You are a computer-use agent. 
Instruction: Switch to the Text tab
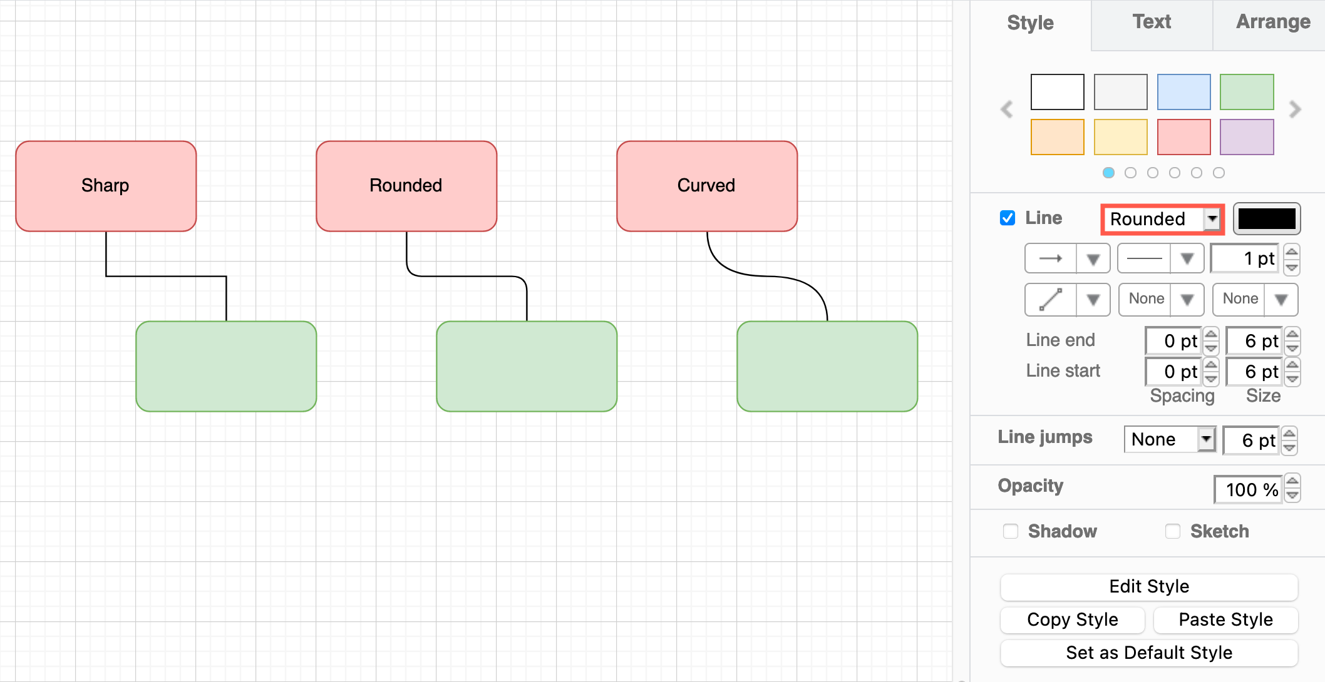coord(1152,21)
